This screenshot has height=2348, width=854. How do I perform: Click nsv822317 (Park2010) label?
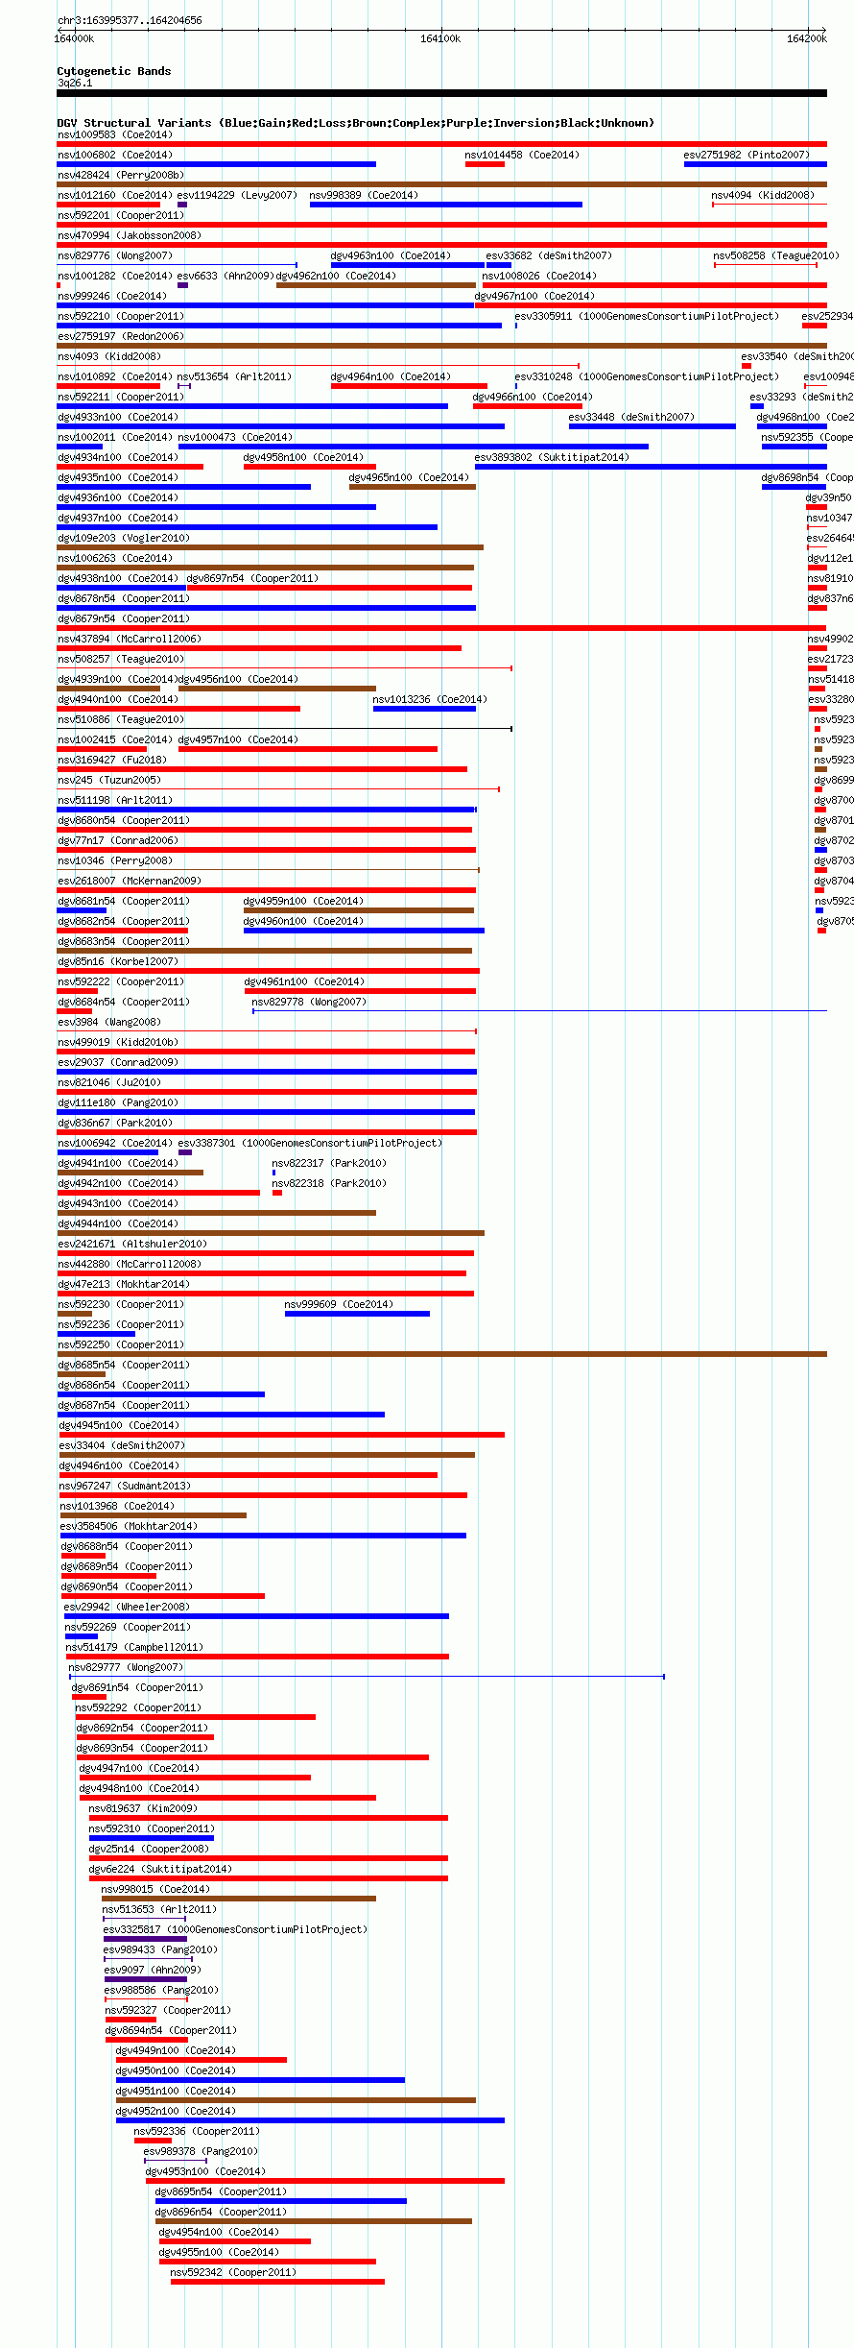click(329, 1163)
